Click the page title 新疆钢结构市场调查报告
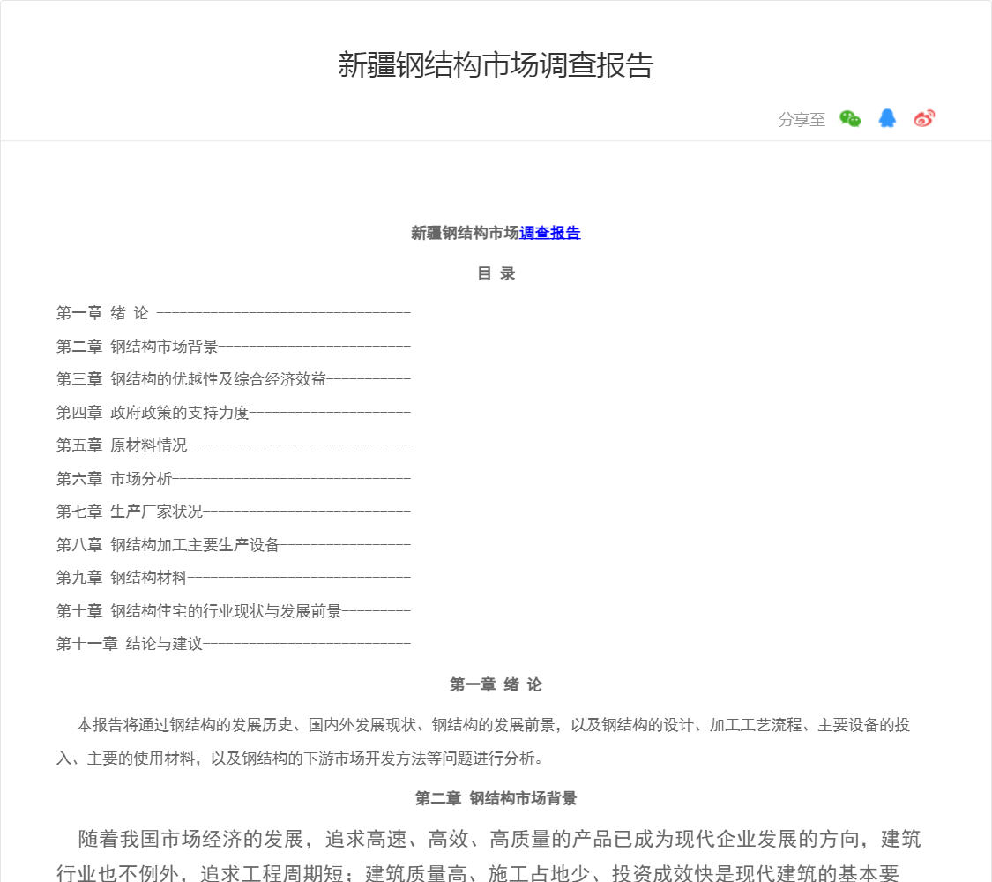The image size is (992, 882). (x=496, y=65)
